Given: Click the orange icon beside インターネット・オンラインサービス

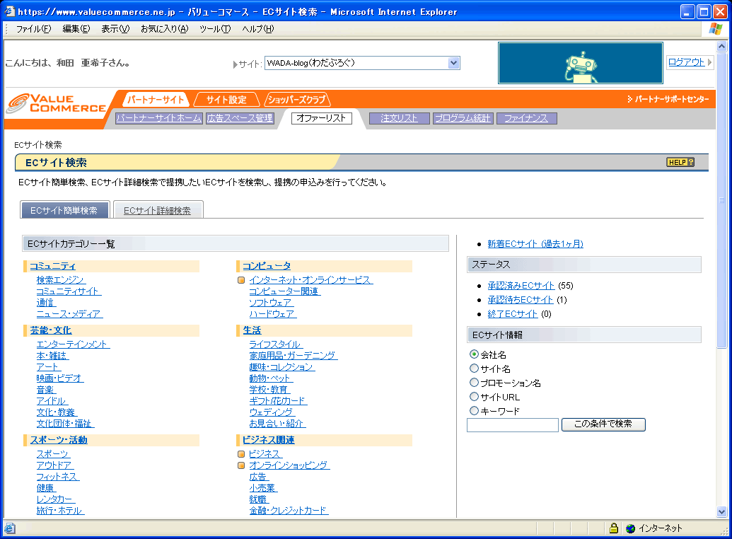Looking at the screenshot, I should pyautogui.click(x=241, y=280).
